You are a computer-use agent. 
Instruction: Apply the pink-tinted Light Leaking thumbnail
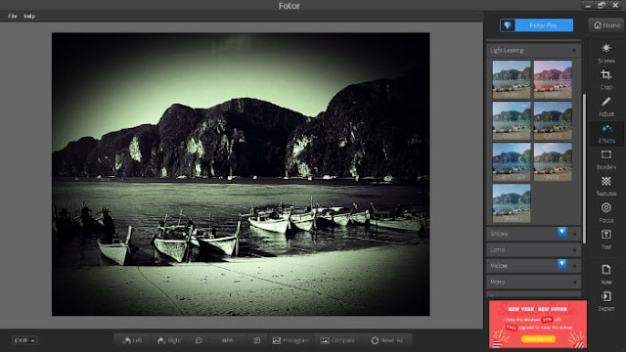click(553, 79)
